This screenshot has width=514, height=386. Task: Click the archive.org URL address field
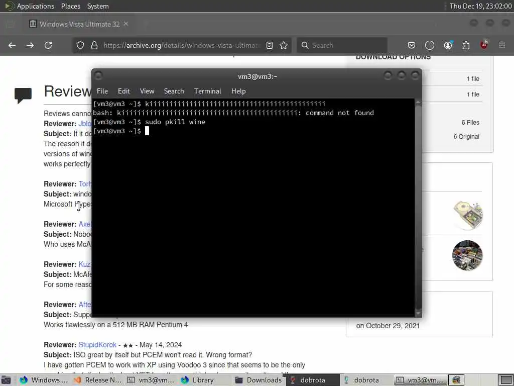click(x=182, y=45)
